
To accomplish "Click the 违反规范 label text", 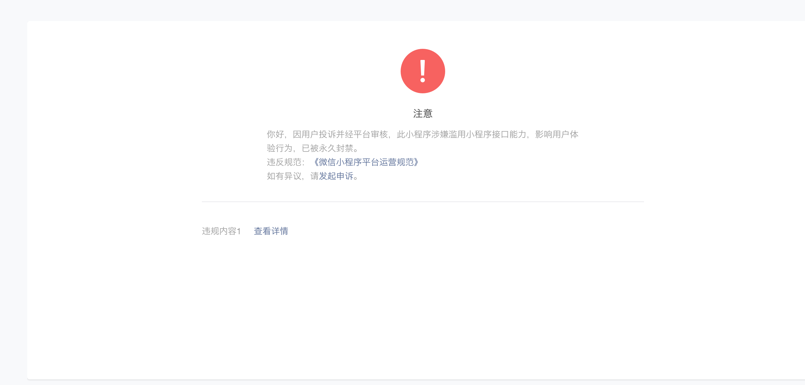I will pyautogui.click(x=284, y=162).
